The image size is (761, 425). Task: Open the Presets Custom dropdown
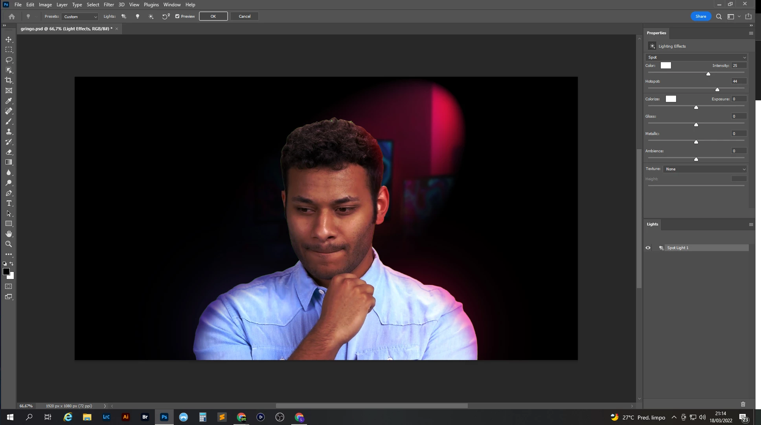pos(80,17)
